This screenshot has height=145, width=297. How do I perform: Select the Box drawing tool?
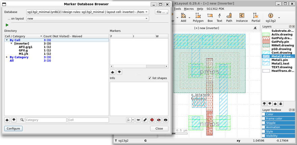tap(210, 17)
